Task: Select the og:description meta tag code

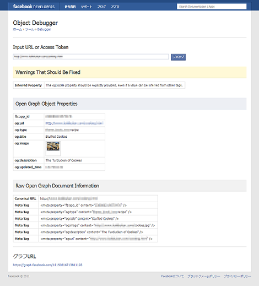Action: pos(91,232)
